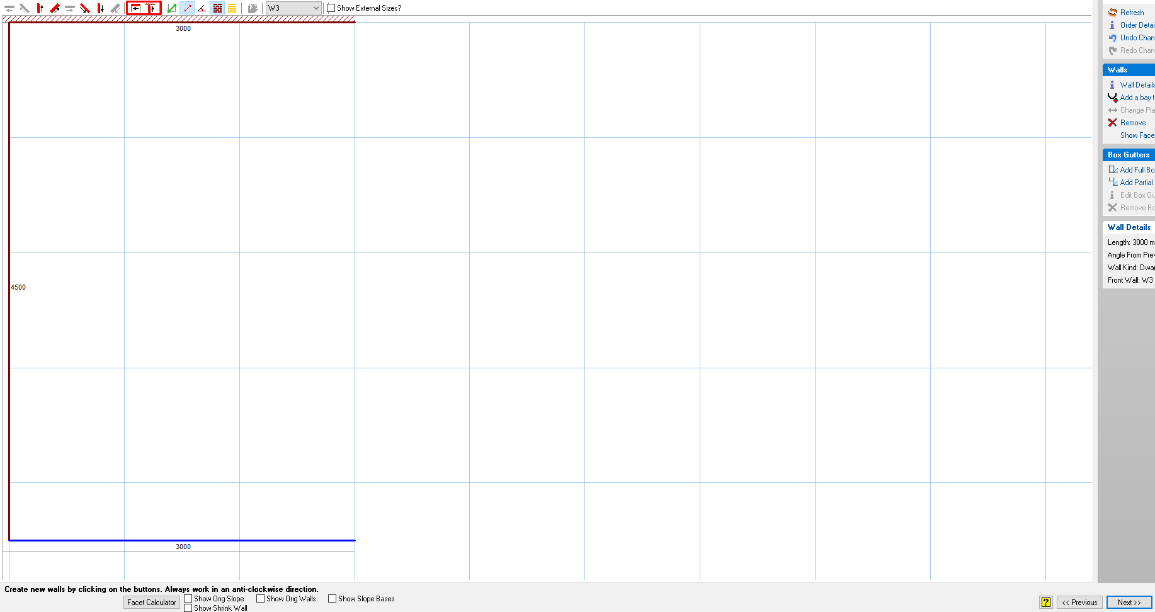This screenshot has width=1155, height=612.
Task: Click the Angle From Prev text
Action: point(1131,255)
